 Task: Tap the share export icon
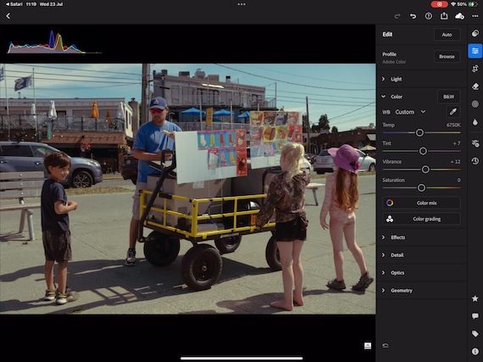(444, 16)
